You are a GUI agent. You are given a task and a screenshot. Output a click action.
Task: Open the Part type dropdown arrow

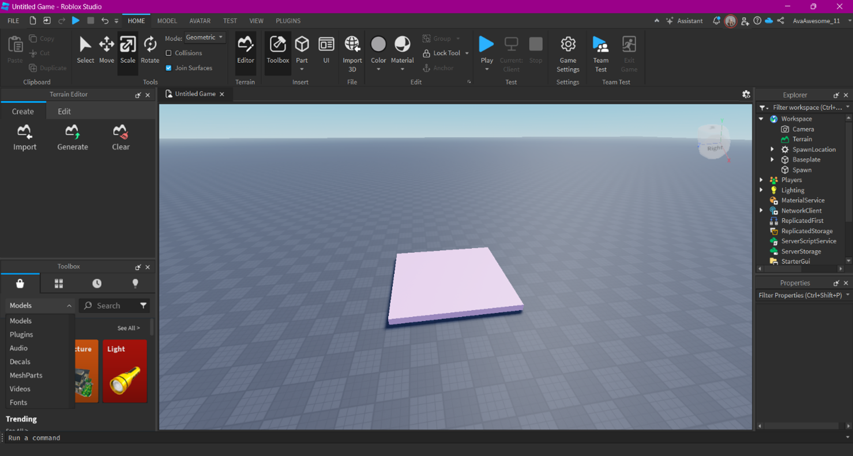pos(302,70)
